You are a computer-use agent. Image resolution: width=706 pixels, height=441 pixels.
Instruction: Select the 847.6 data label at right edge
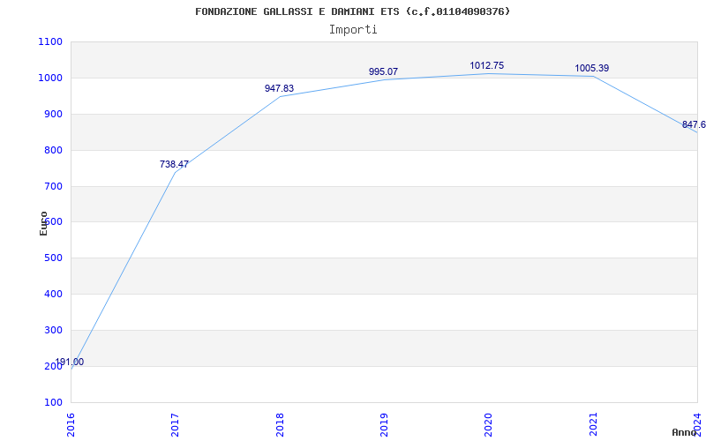pos(694,124)
